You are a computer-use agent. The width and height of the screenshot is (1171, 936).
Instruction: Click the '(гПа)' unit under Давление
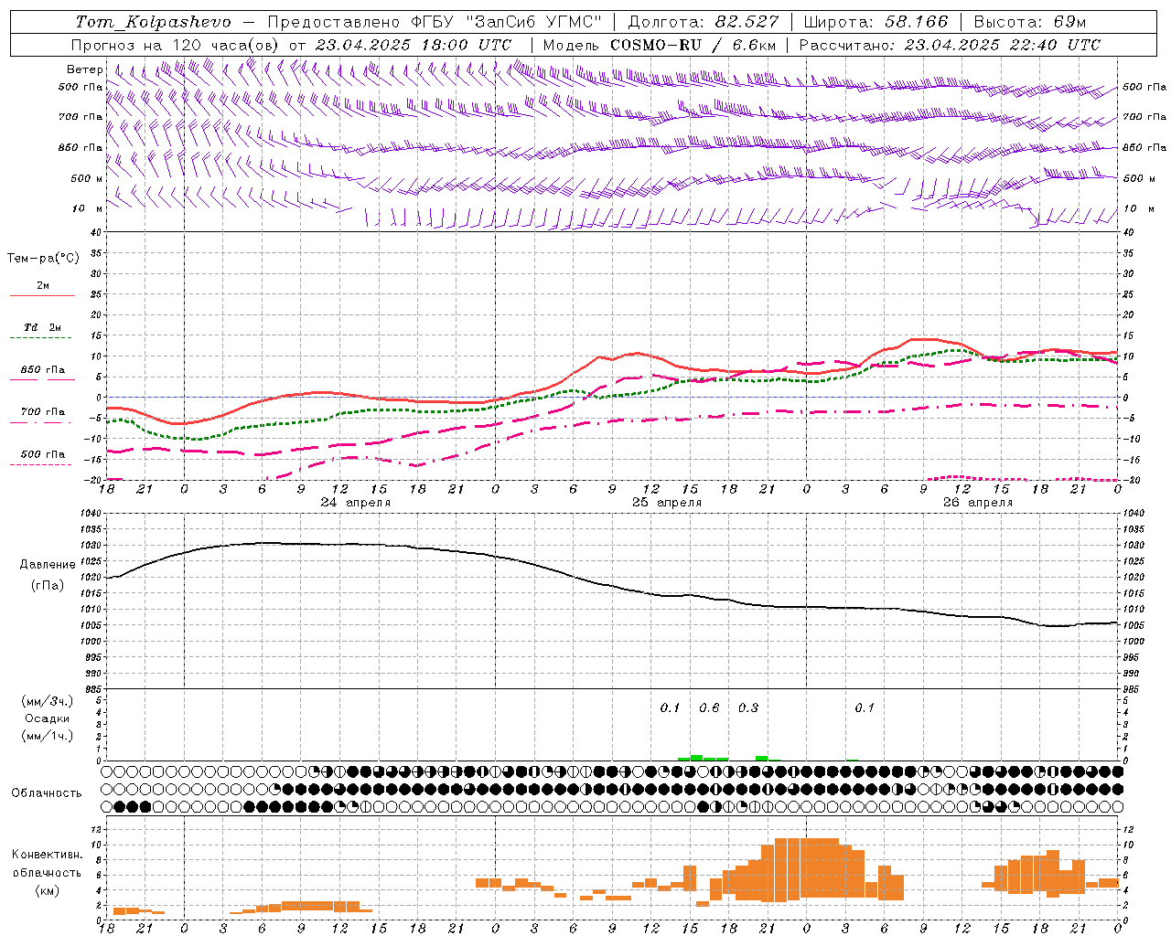pos(48,586)
